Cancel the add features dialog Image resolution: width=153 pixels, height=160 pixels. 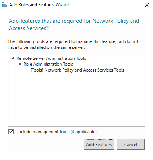131,144
